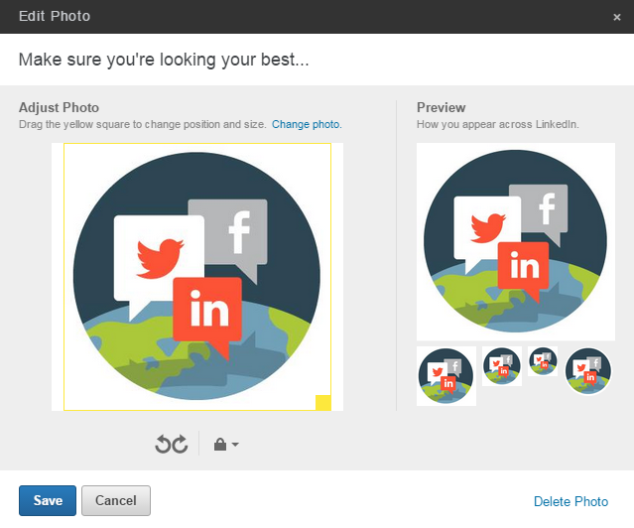634x528 pixels.
Task: Select the circular preview thumbnail
Action: click(588, 370)
